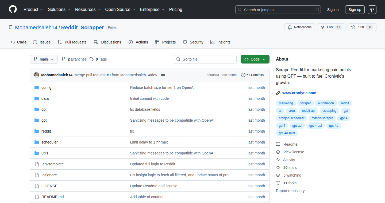This screenshot has height=203, width=385.
Task: Expand the Open Source menu
Action: click(120, 10)
